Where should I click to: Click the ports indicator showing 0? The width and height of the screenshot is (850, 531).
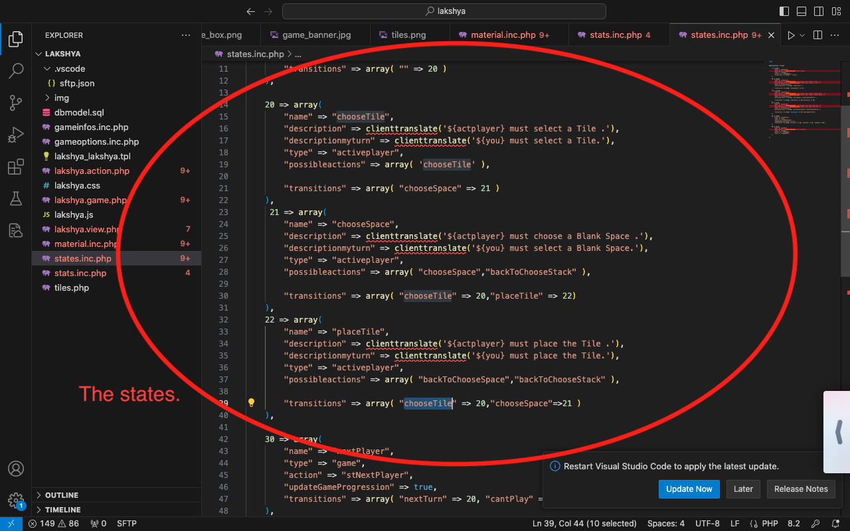point(98,524)
